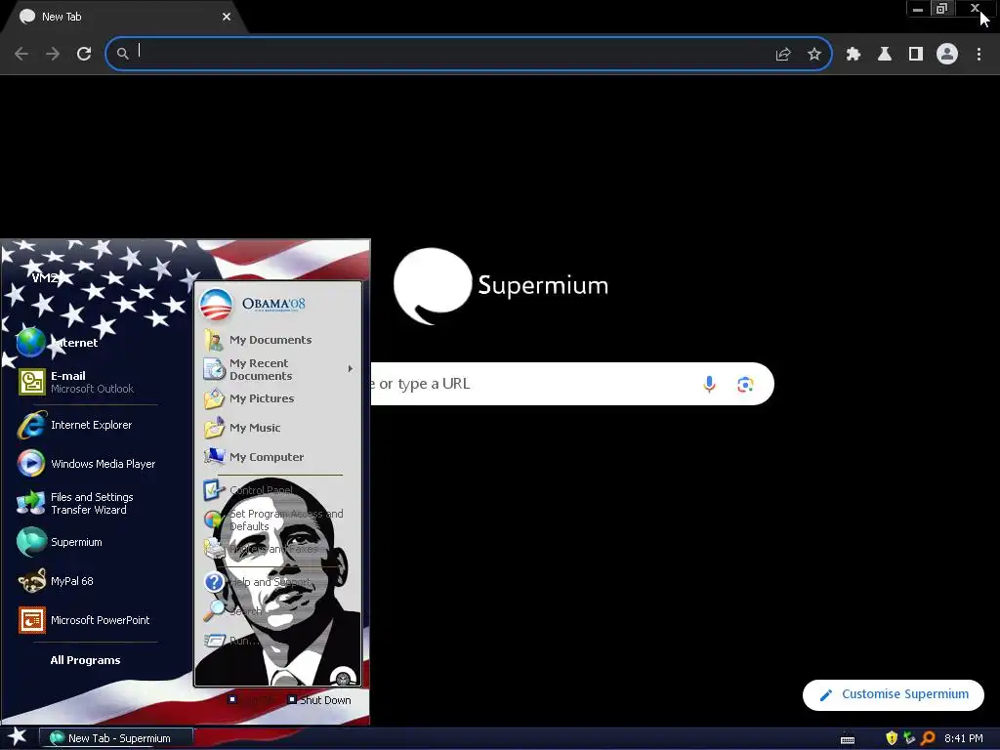Launch MyPal 68 browser
This screenshot has height=750, width=1000.
(56, 581)
